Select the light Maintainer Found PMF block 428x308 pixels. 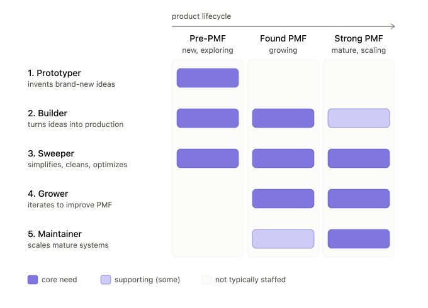click(x=283, y=239)
